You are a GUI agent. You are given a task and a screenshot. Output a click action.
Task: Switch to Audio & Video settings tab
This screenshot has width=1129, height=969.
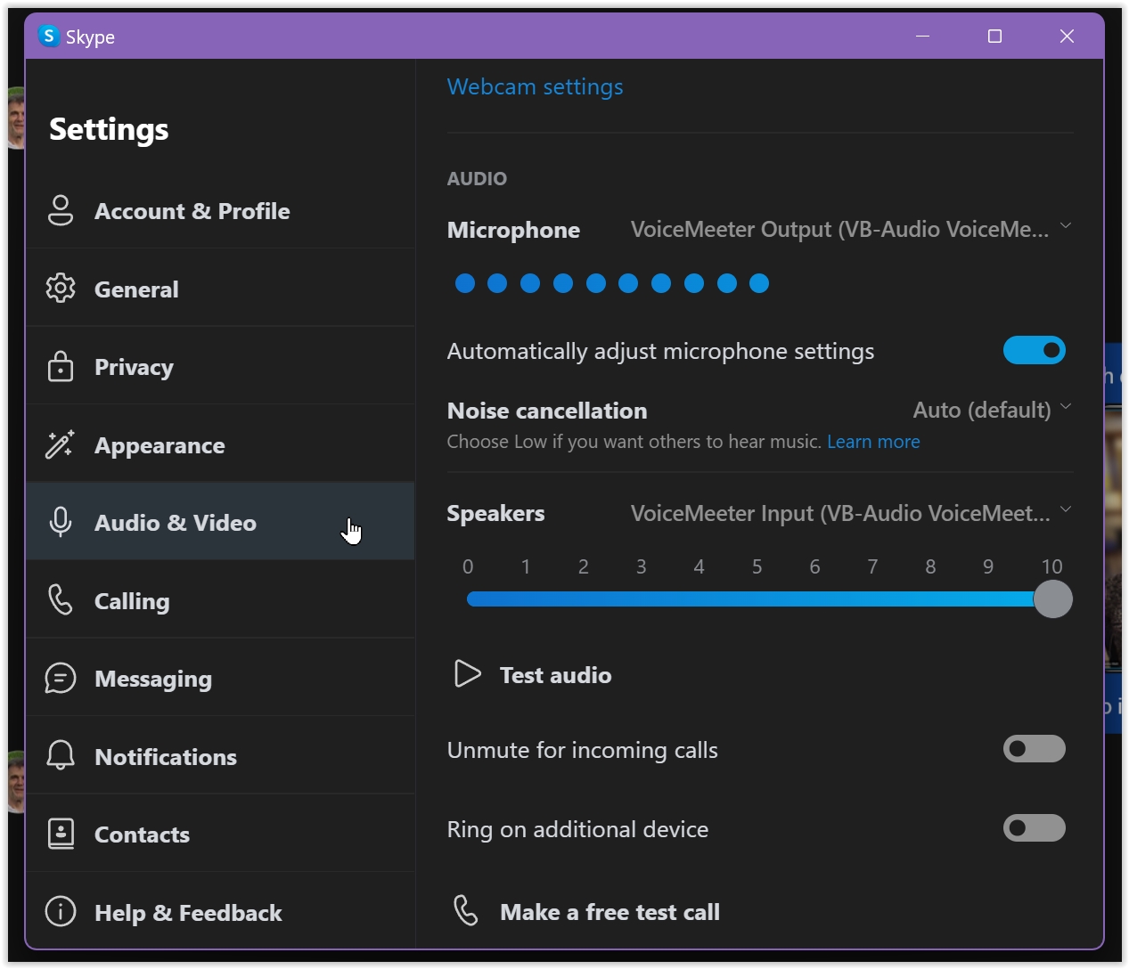pyautogui.click(x=176, y=523)
